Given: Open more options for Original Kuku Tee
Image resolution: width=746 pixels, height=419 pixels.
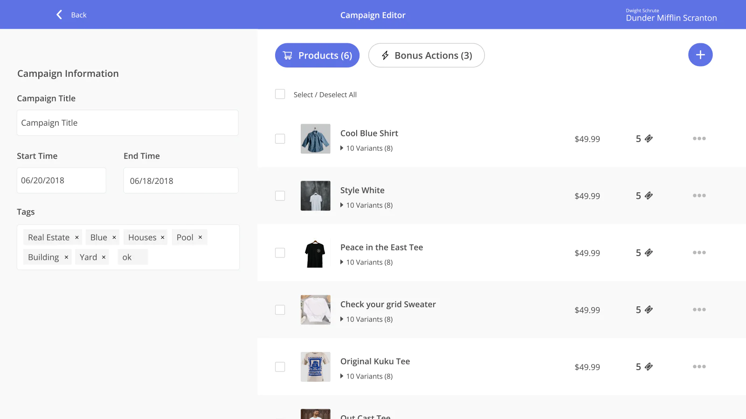Looking at the screenshot, I should click(x=699, y=367).
